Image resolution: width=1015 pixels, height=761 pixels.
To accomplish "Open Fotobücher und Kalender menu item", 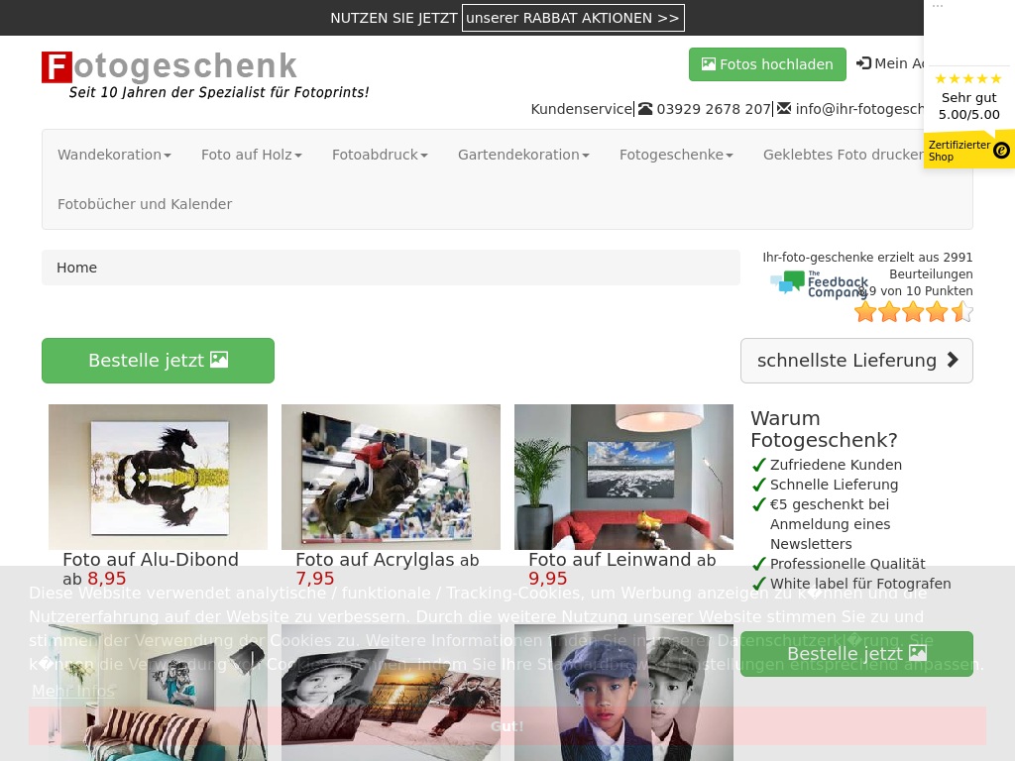I will point(145,204).
